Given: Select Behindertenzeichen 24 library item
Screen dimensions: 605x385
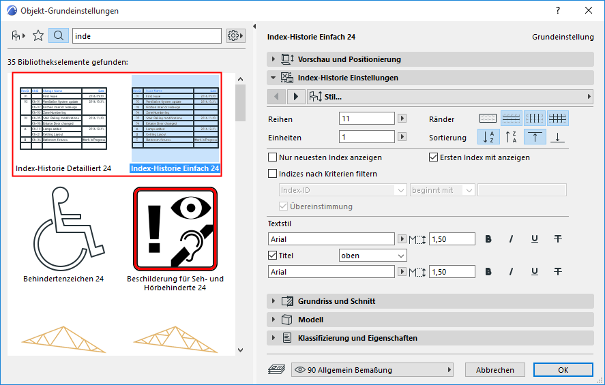Looking at the screenshot, I should point(63,234).
